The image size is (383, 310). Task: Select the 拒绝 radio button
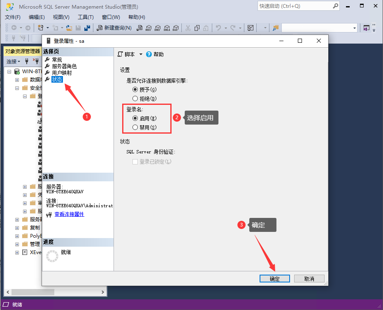[136, 98]
